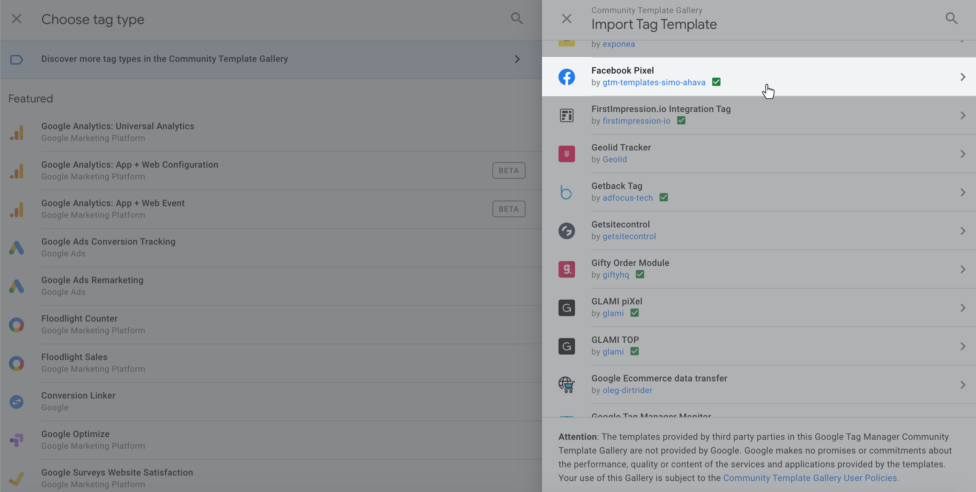Click the Google Optimize icon
The image size is (976, 492).
pos(17,440)
